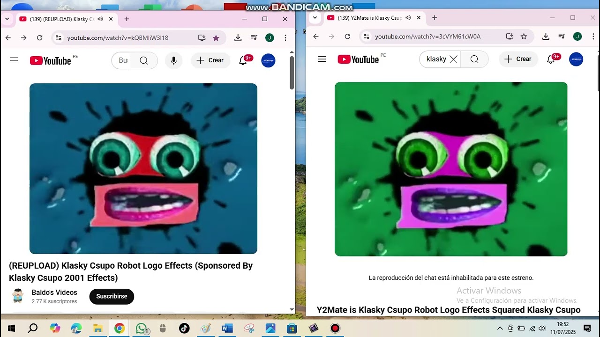Open Baldo's Videos channel avatar

18,296
